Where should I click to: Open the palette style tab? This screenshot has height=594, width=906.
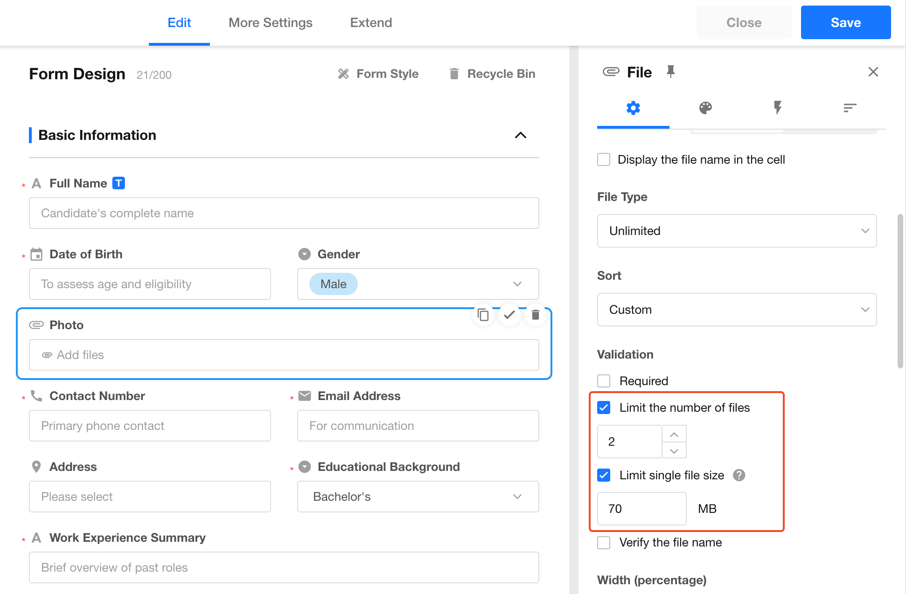coord(705,108)
